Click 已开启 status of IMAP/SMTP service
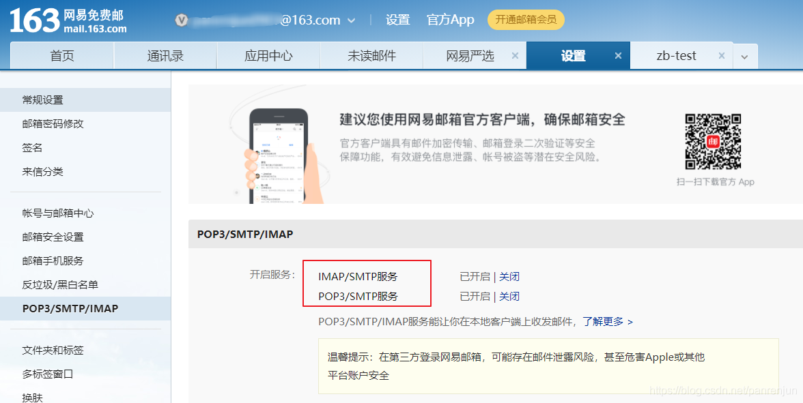 475,277
